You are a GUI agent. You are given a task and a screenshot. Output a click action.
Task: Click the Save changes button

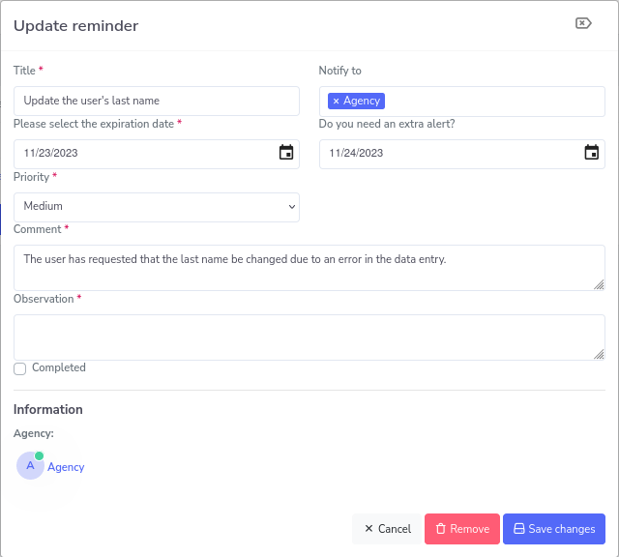tap(554, 529)
